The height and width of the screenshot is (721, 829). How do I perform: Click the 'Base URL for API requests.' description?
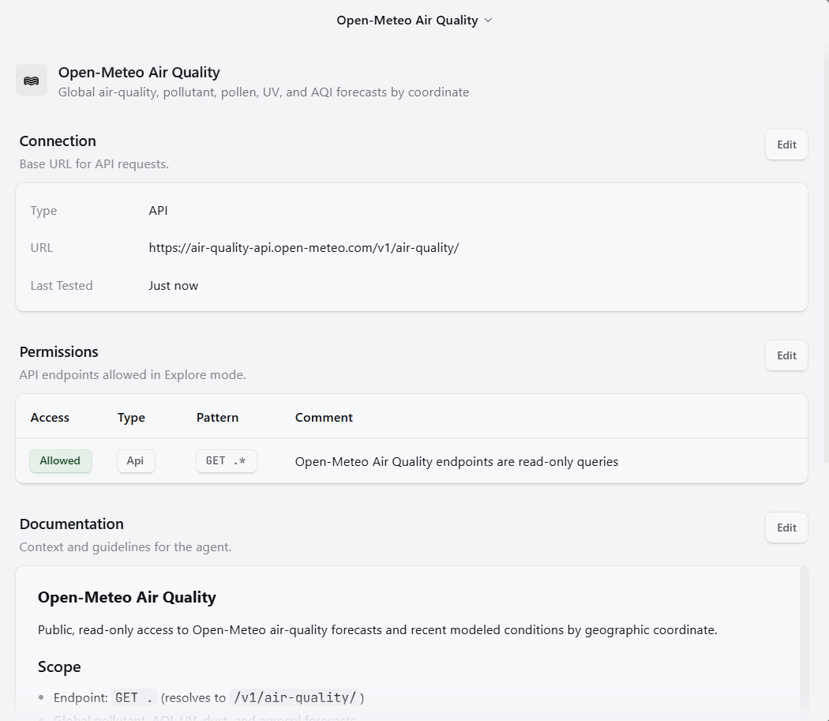94,164
